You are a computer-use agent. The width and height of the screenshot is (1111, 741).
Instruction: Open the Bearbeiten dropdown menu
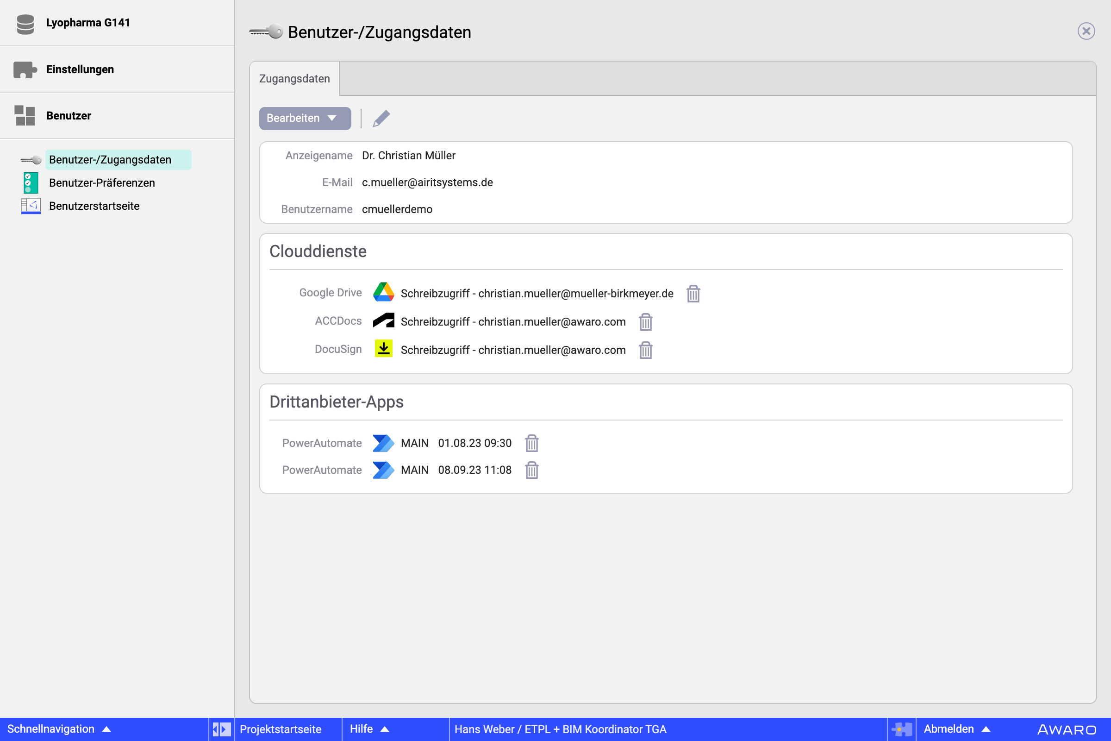tap(305, 118)
